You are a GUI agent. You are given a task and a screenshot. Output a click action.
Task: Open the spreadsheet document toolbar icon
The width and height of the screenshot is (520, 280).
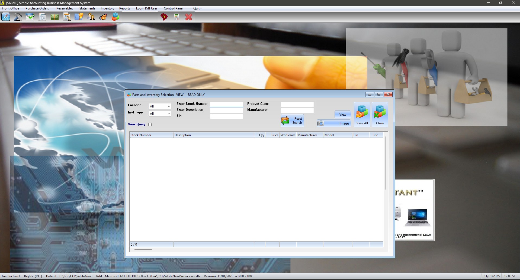[42, 17]
